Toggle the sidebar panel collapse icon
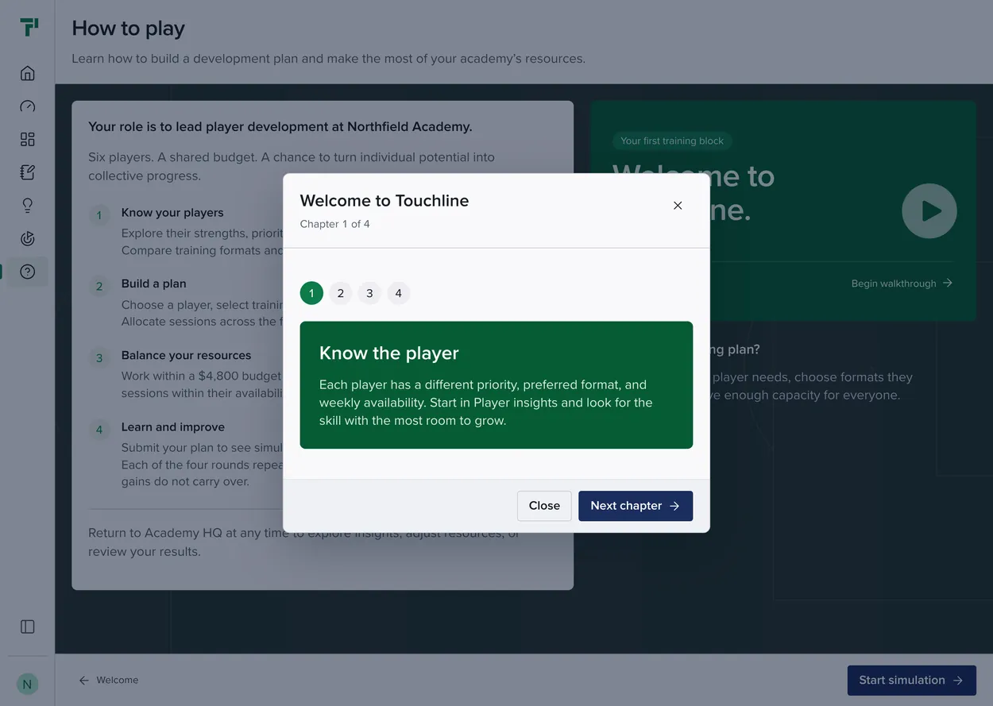 click(x=28, y=627)
